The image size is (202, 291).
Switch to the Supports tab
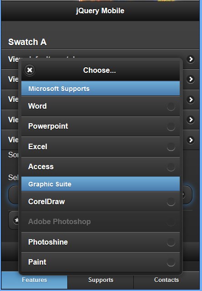tap(101, 280)
